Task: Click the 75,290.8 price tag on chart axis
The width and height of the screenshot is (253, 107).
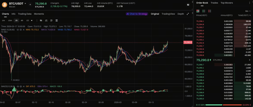Action: tap(188, 43)
